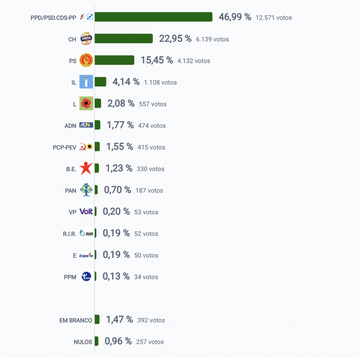360x359 pixels.
Task: Click the PPM blue circle logo
Action: pyautogui.click(x=86, y=276)
